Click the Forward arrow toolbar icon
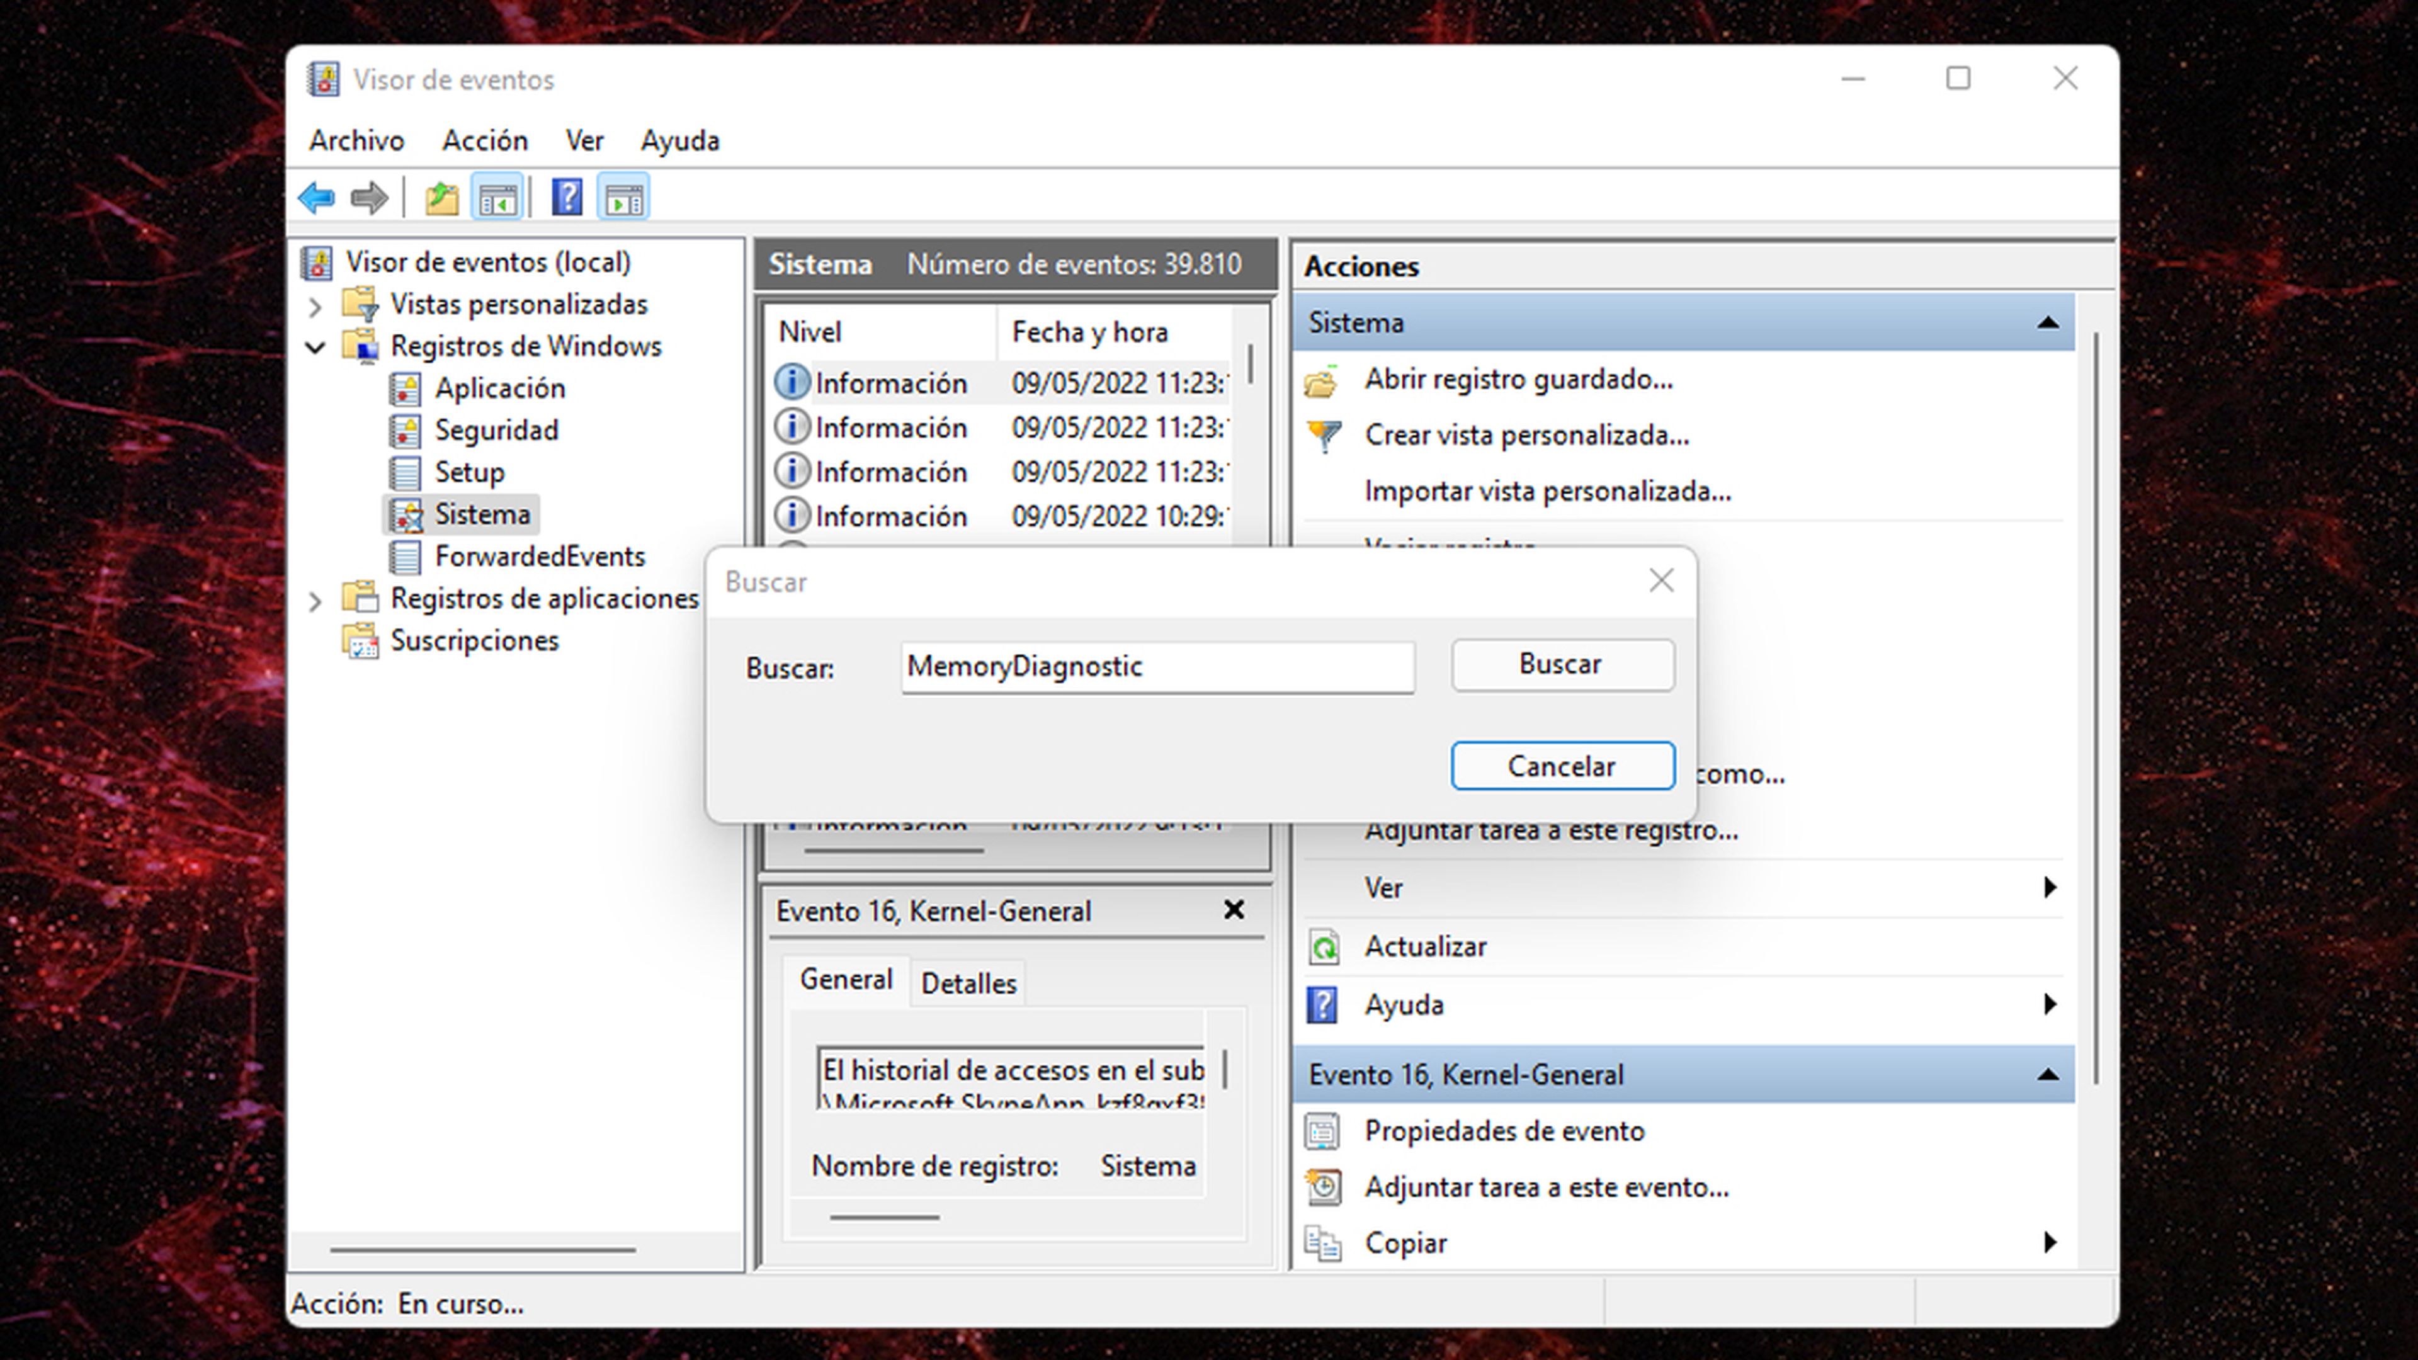Image resolution: width=2418 pixels, height=1360 pixels. click(x=369, y=198)
